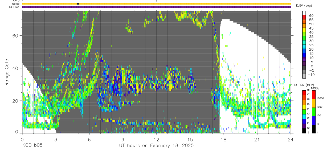
Task: Click the '12' UT hour axis tick
Action: [x=156, y=140]
